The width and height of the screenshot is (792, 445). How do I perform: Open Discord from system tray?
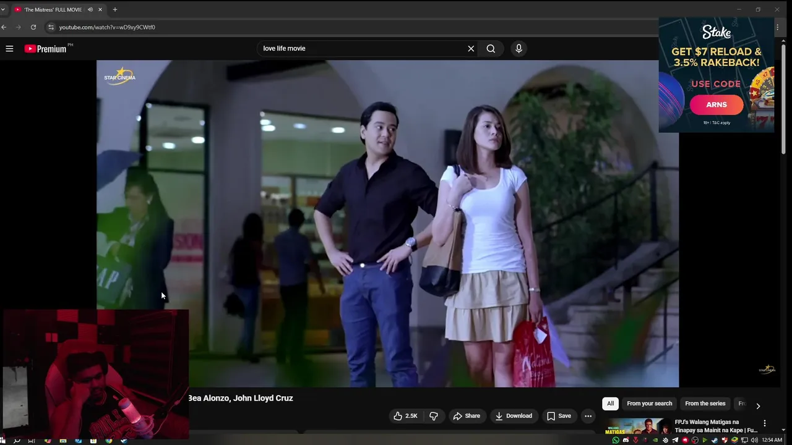coord(626,440)
